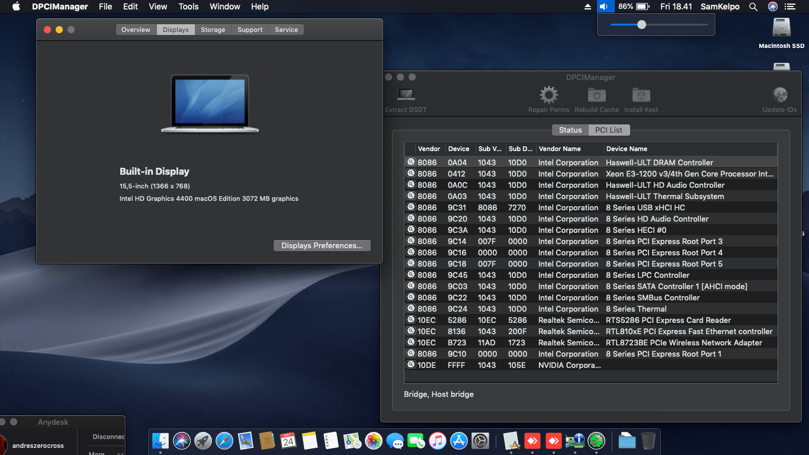Select Haswell-ULT DRAM Controller row

(x=590, y=162)
